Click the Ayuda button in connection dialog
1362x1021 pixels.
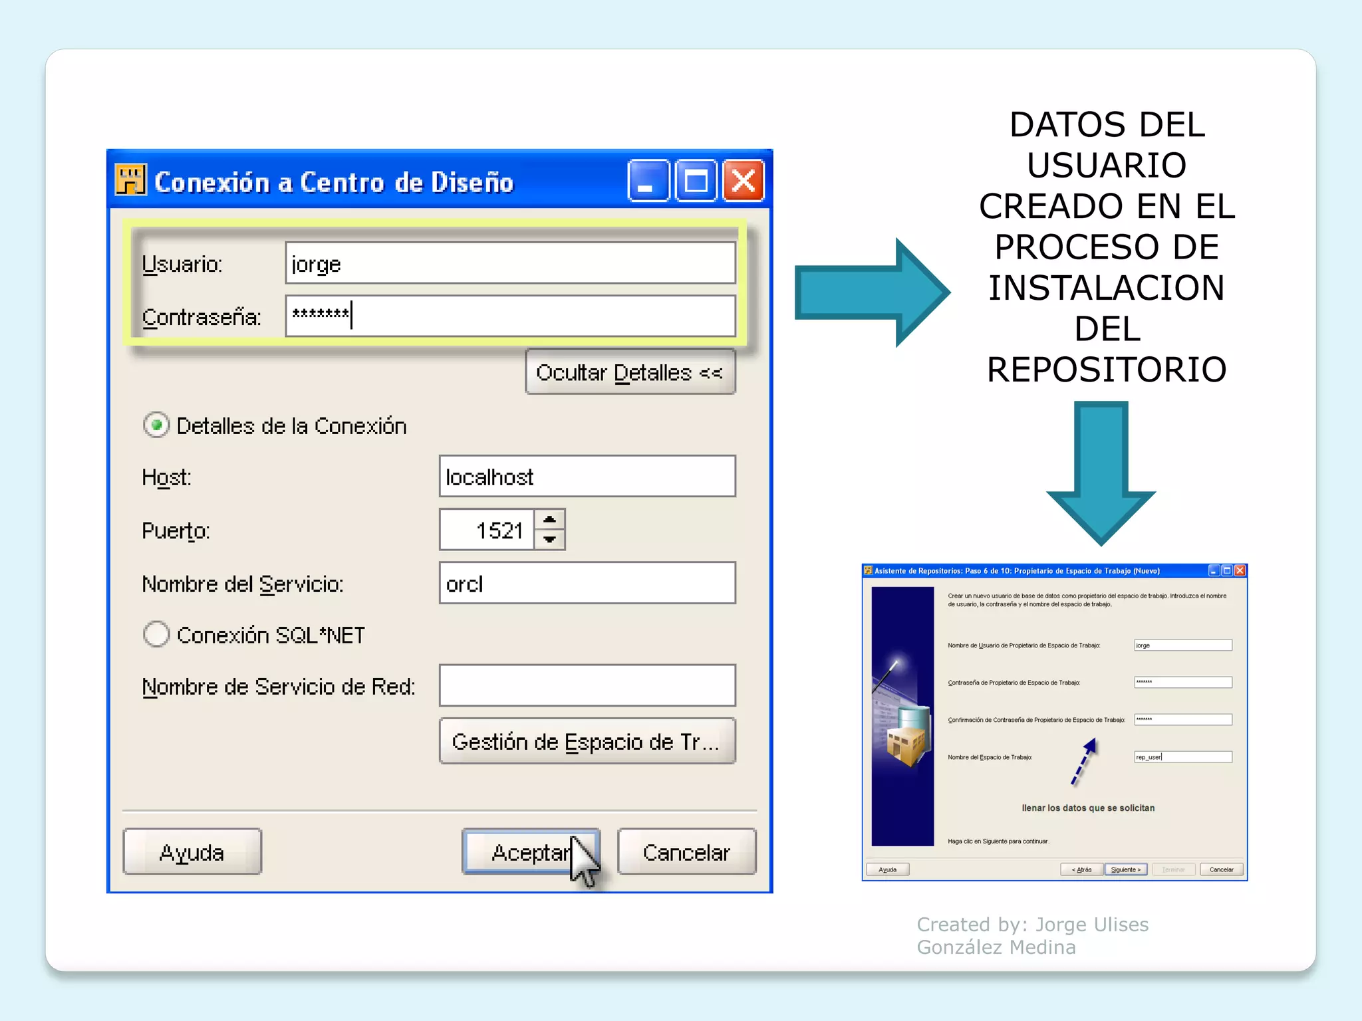coord(192,851)
